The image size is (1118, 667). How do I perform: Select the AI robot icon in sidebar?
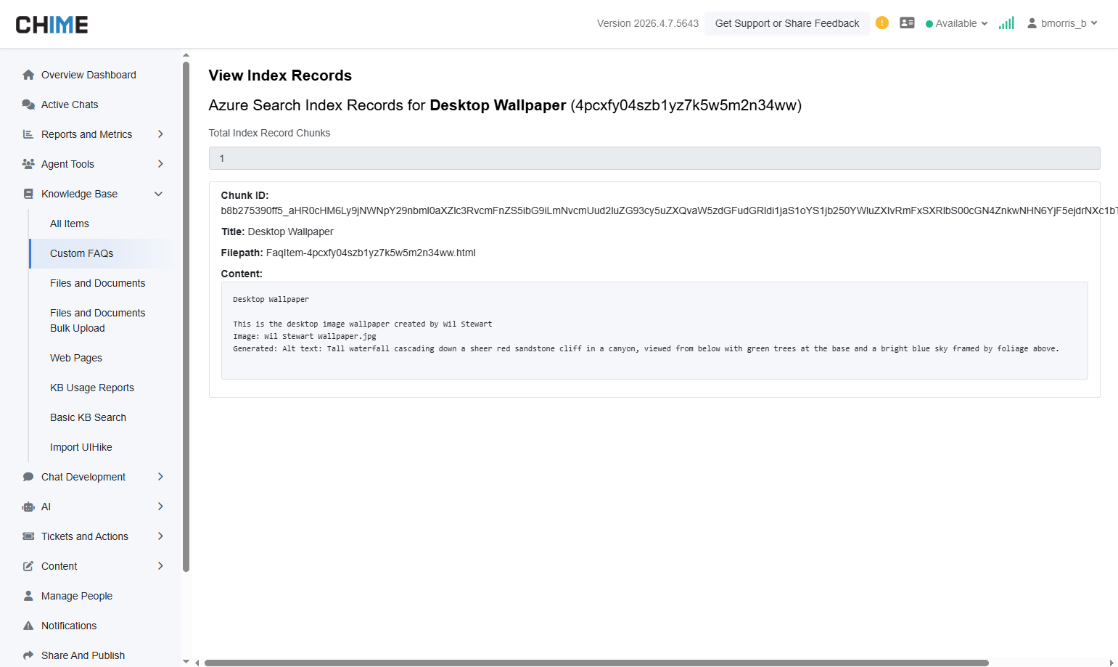[x=28, y=507]
